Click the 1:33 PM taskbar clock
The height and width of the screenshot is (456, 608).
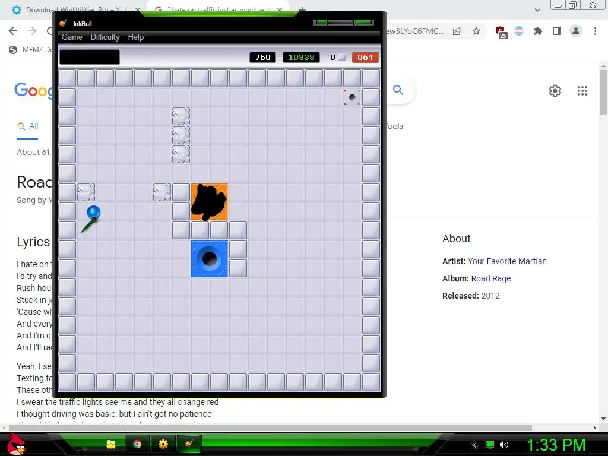click(x=556, y=445)
